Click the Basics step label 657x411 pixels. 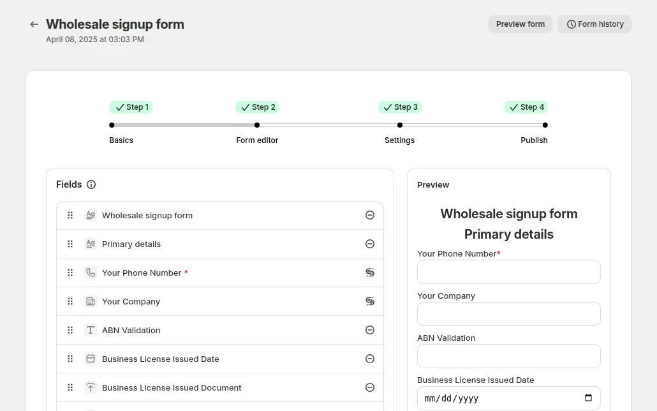pos(121,140)
